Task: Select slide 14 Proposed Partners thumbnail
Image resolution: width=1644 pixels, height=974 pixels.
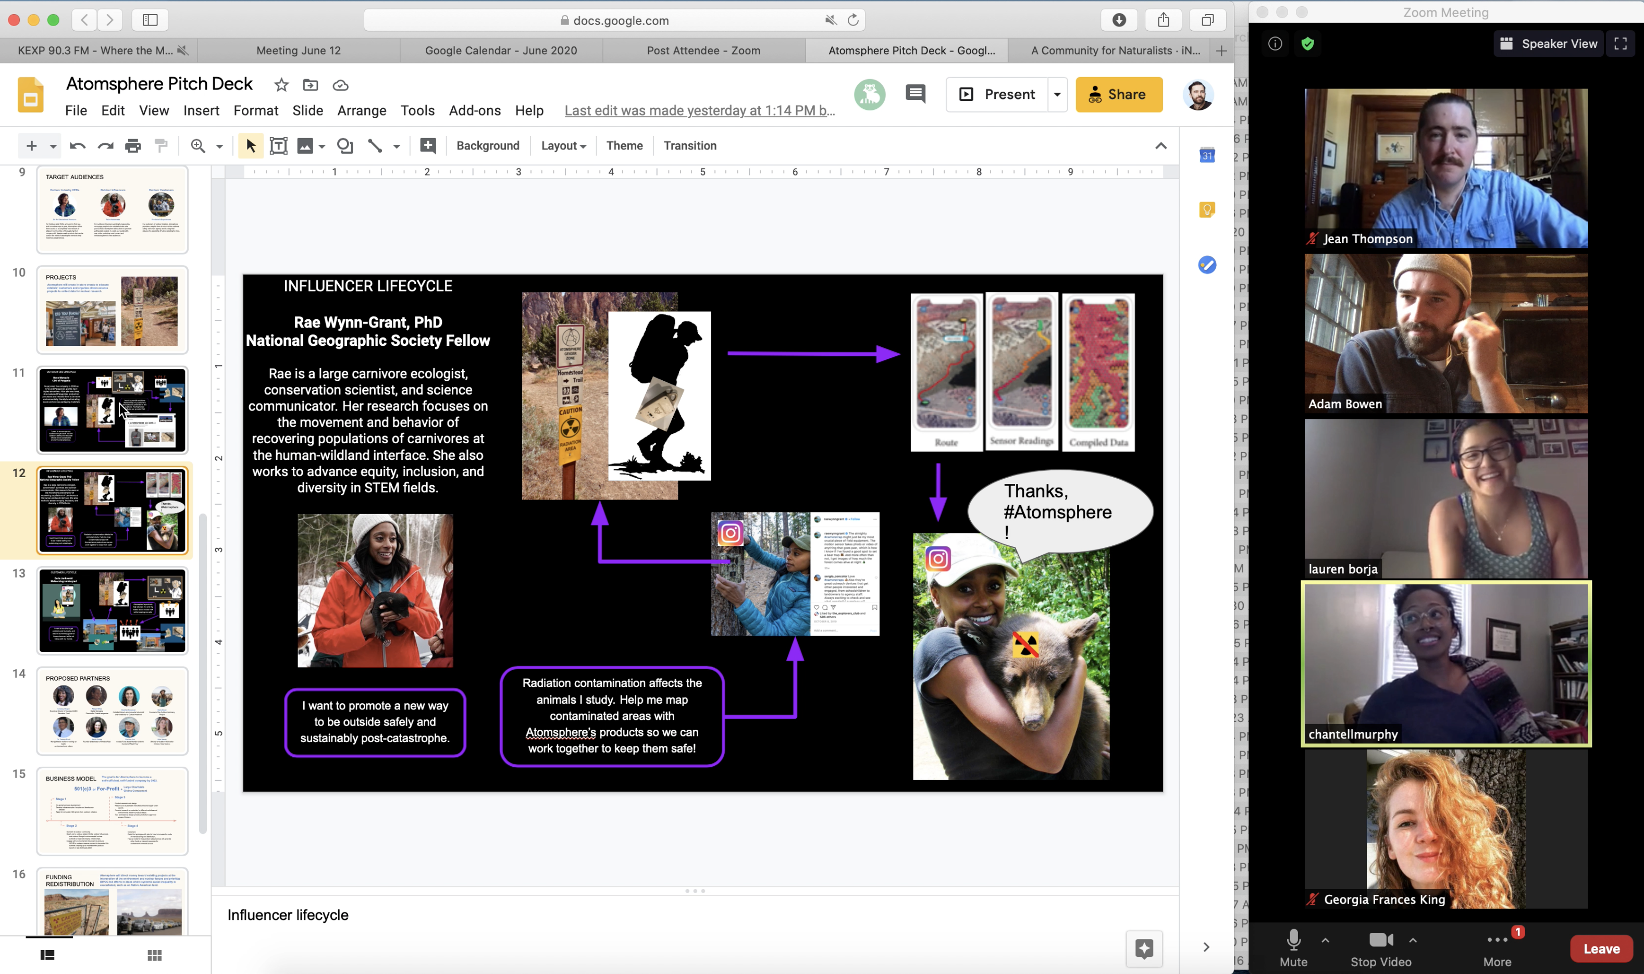Action: click(x=112, y=711)
